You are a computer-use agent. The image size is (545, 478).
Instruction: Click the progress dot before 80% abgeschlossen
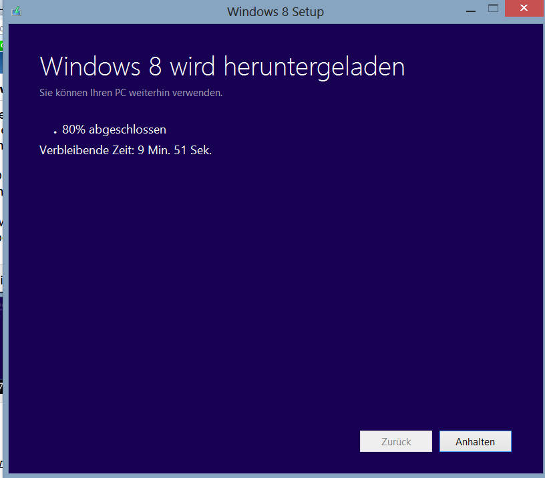[55, 132]
